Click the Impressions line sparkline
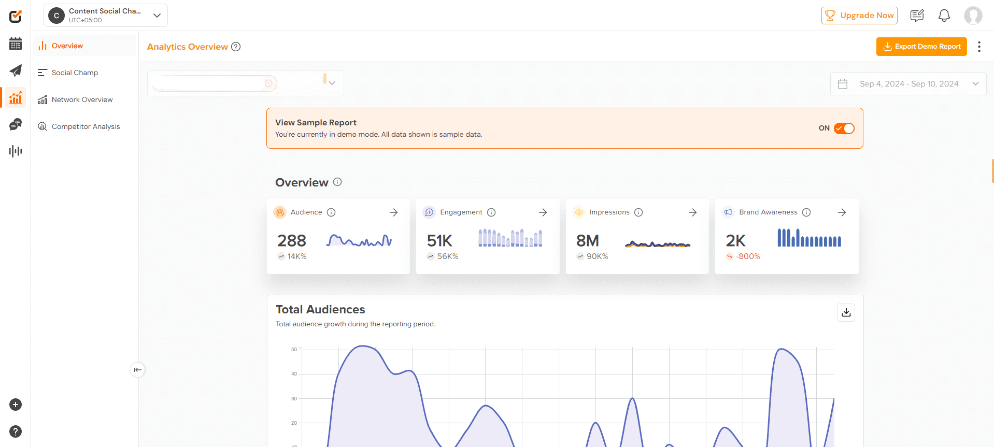 point(658,244)
